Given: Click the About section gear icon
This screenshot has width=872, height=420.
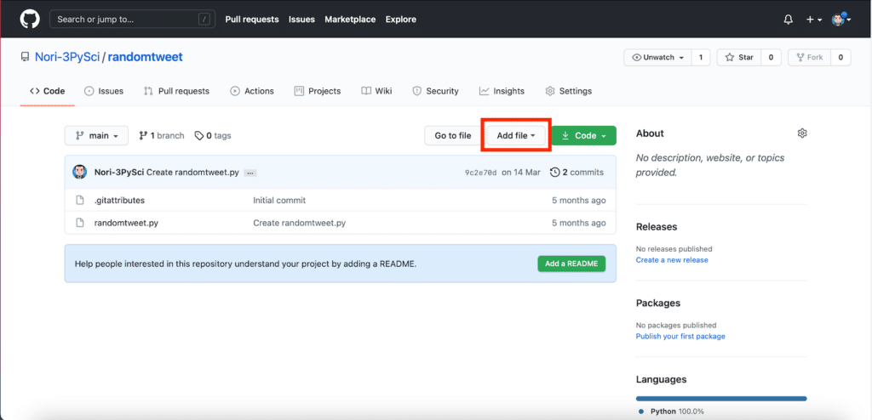Looking at the screenshot, I should click(x=801, y=133).
